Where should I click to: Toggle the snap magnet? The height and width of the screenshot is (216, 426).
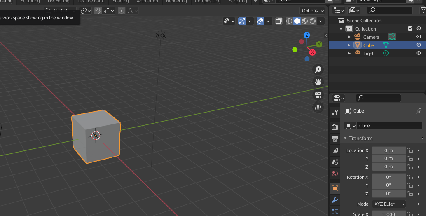pos(98,11)
